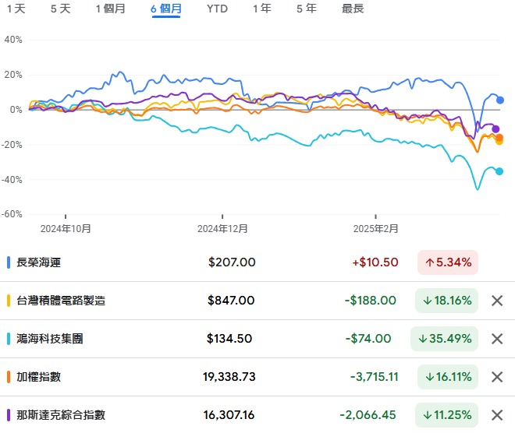The image size is (515, 433).
Task: Open the 台灣積體電路製造 stock row
Action: (257, 301)
